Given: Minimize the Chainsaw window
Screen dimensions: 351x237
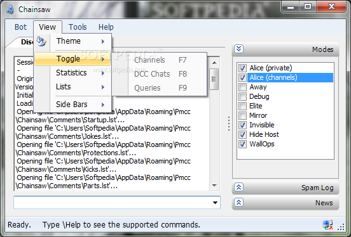Looking at the screenshot, I should pyautogui.click(x=291, y=7).
